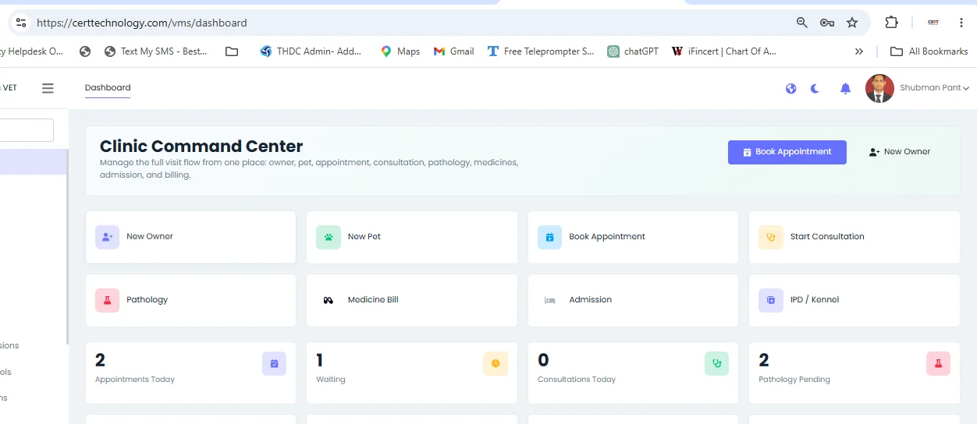The height and width of the screenshot is (424, 977).
Task: Click the Clinic Command Center heading
Action: tap(201, 147)
